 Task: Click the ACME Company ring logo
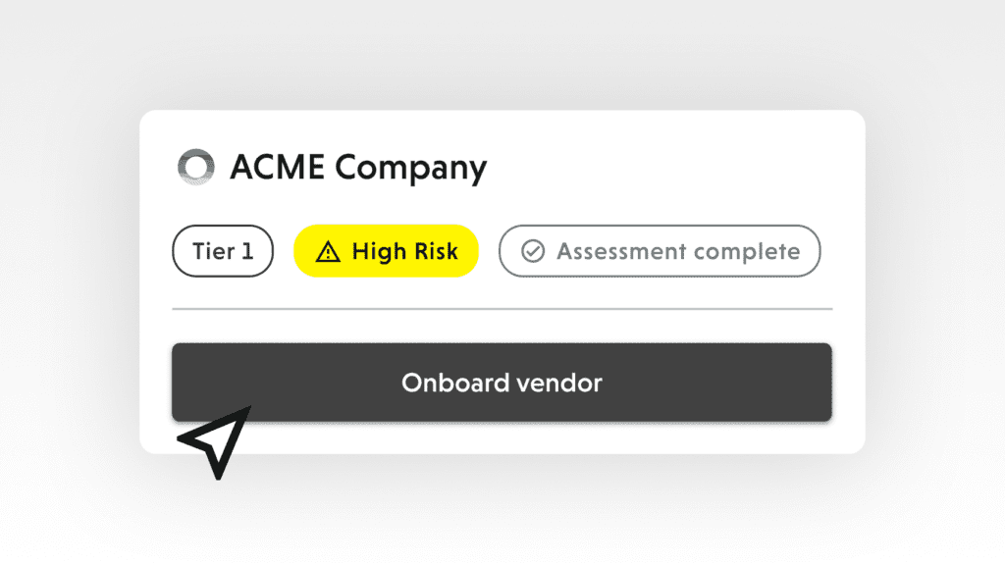click(x=195, y=168)
